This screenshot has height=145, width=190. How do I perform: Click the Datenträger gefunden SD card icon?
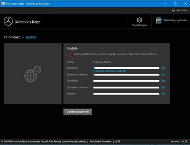pos(159,20)
